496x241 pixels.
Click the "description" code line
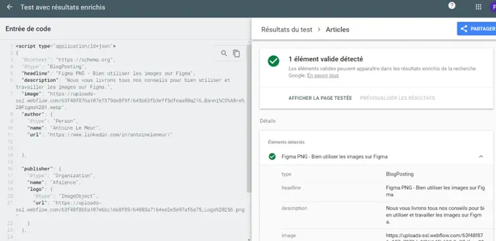click(x=123, y=83)
